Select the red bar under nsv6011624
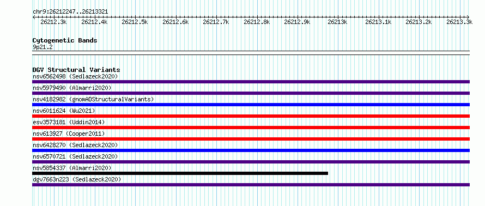 (x=251, y=116)
